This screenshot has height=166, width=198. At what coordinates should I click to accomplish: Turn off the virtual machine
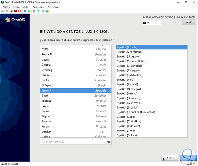pos(12,11)
